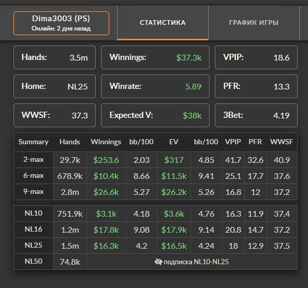The width and height of the screenshot is (308, 288).
Task: Click the Winnings column header in table
Action: click(106, 142)
